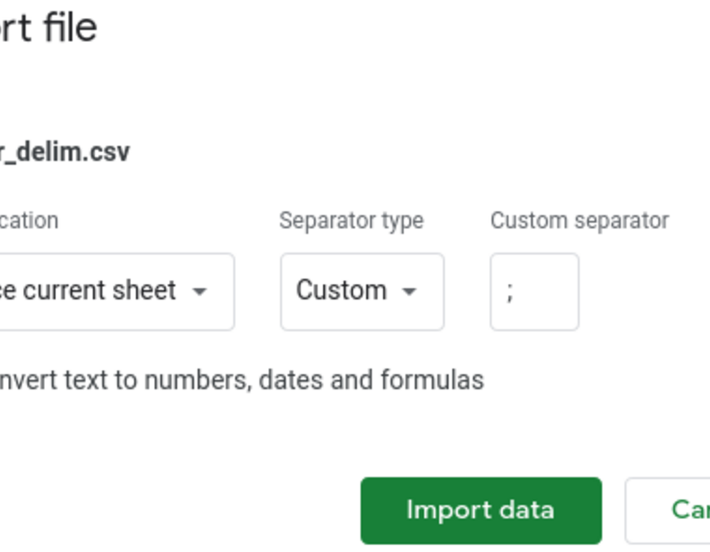The height and width of the screenshot is (552, 710).
Task: Click the _delim.csv file name text
Action: pos(65,151)
